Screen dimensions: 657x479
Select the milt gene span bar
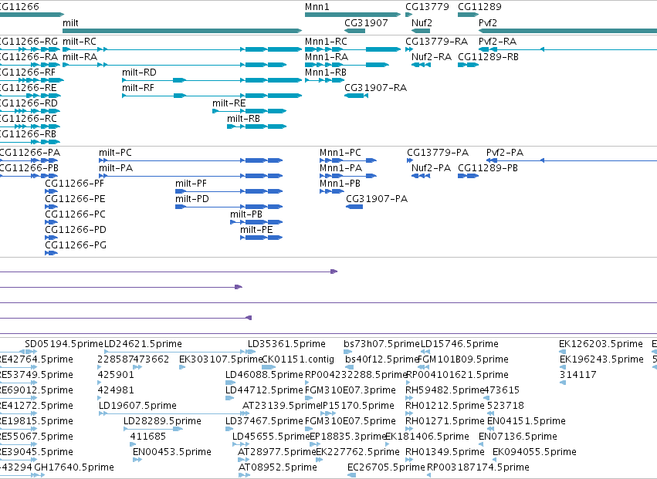pyautogui.click(x=182, y=31)
